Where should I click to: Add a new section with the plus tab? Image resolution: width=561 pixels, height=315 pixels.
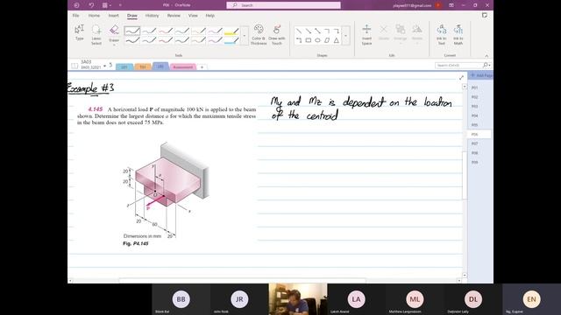coord(202,67)
